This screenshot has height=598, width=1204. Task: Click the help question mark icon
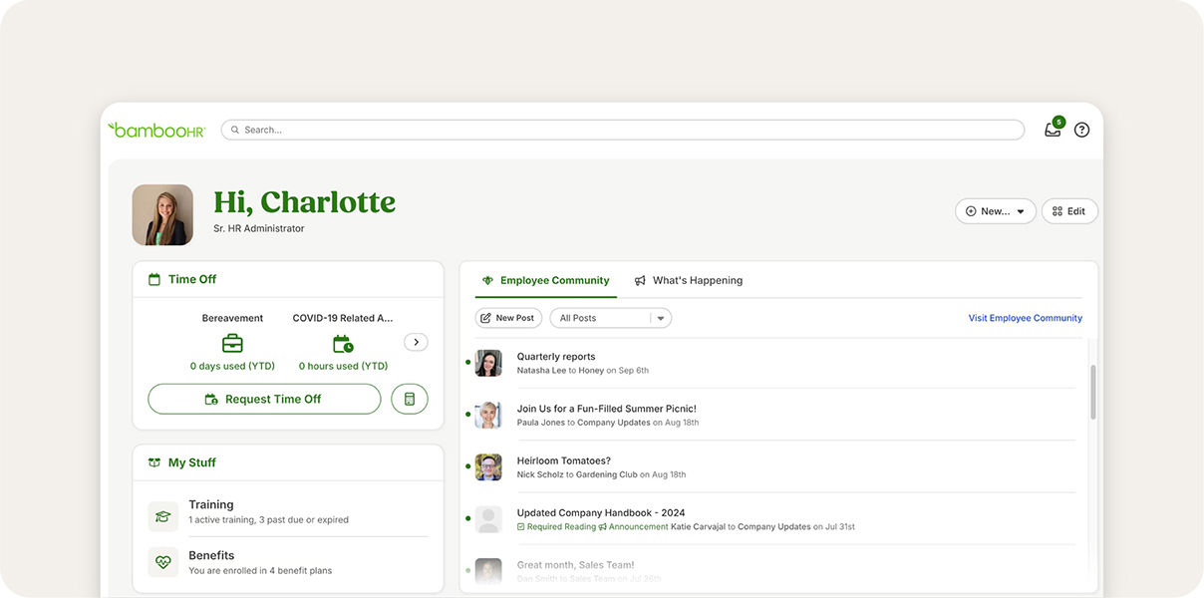point(1081,130)
